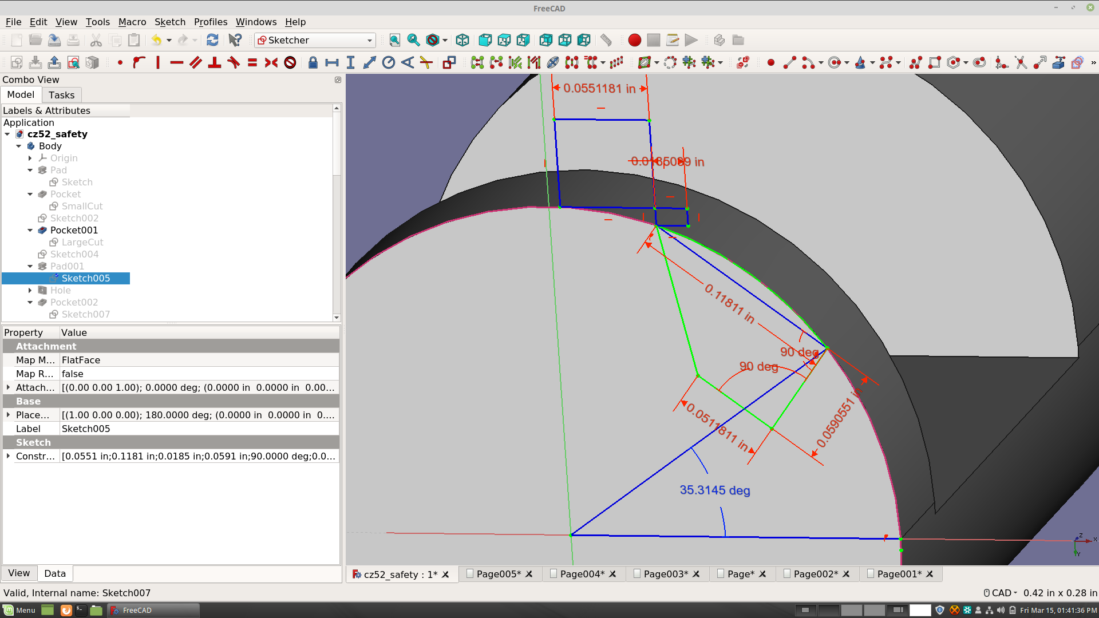Click the Label value Sketch005 field
The width and height of the screenshot is (1099, 618).
point(199,429)
